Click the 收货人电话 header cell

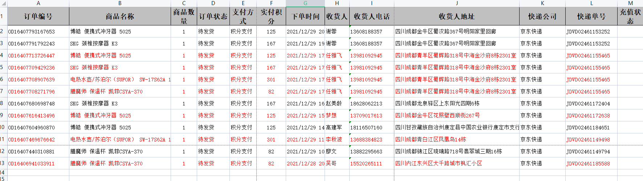[372, 16]
